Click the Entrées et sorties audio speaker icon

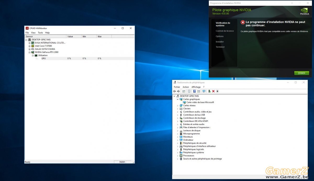[181, 124]
